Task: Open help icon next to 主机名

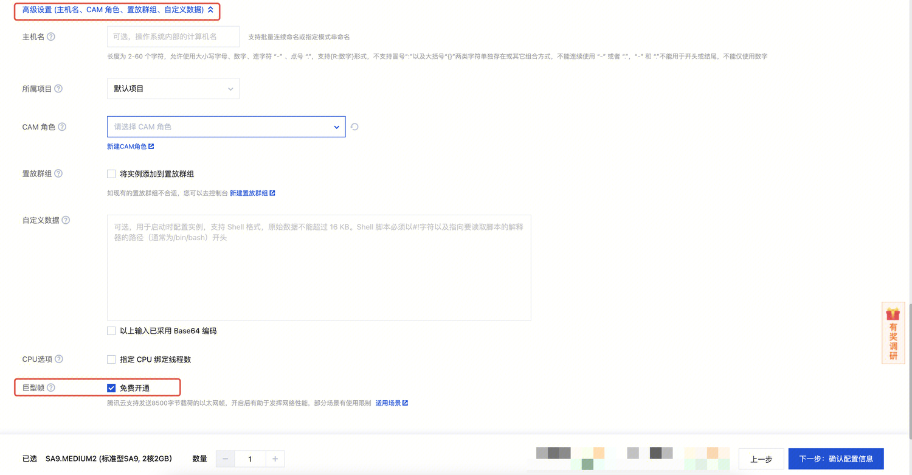Action: click(51, 36)
